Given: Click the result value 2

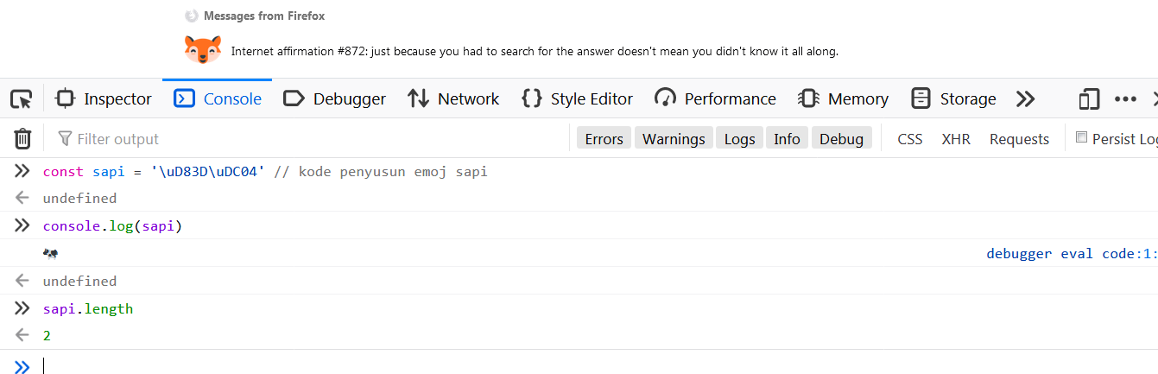Looking at the screenshot, I should tap(47, 335).
